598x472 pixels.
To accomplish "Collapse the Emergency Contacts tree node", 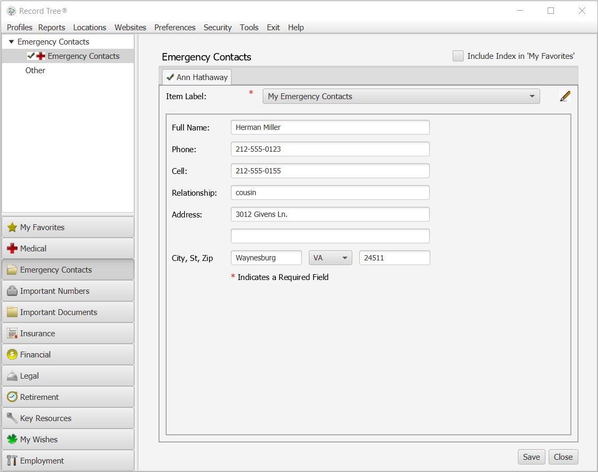I will (x=11, y=41).
